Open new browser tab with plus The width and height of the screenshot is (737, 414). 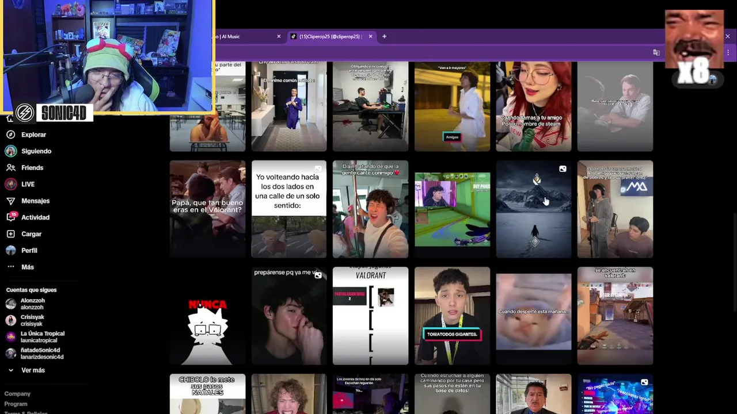tap(384, 36)
